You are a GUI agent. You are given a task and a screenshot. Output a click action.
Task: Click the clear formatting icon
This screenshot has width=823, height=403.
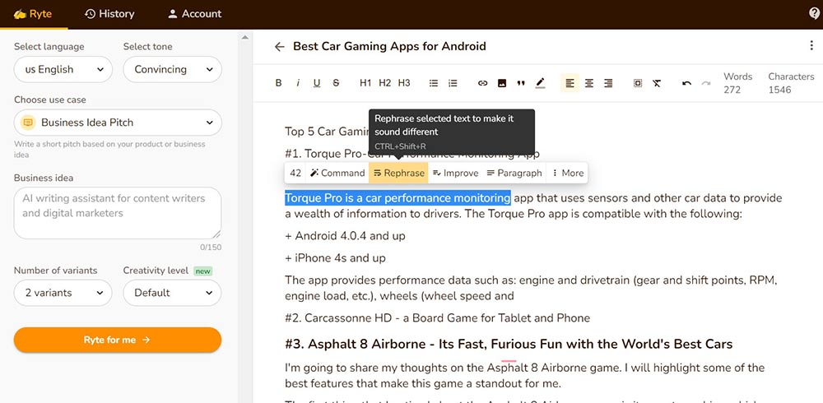tap(657, 83)
